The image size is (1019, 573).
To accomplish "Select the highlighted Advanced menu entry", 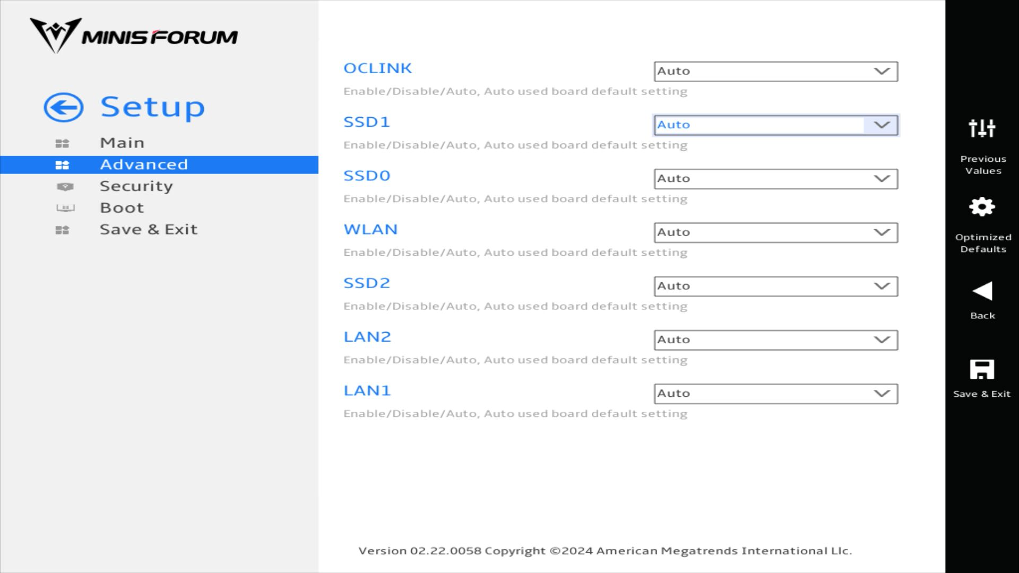I will (144, 164).
